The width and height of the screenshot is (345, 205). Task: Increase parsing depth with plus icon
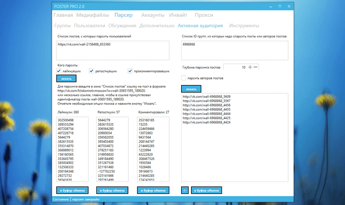click(x=250, y=67)
